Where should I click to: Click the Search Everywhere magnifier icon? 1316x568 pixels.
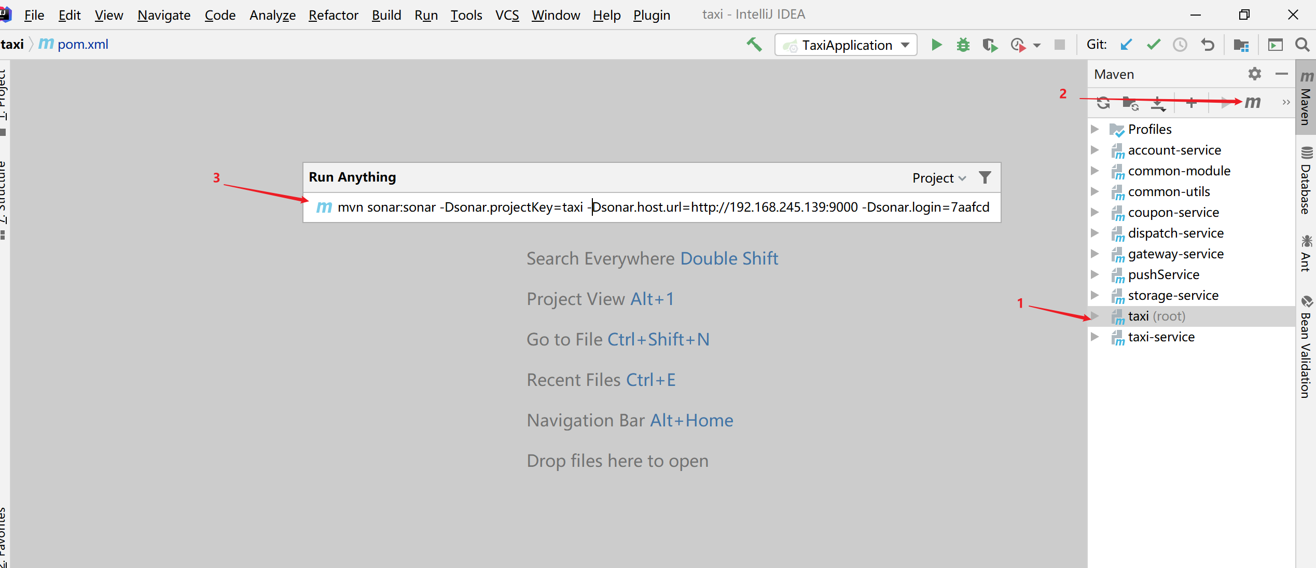[1302, 45]
